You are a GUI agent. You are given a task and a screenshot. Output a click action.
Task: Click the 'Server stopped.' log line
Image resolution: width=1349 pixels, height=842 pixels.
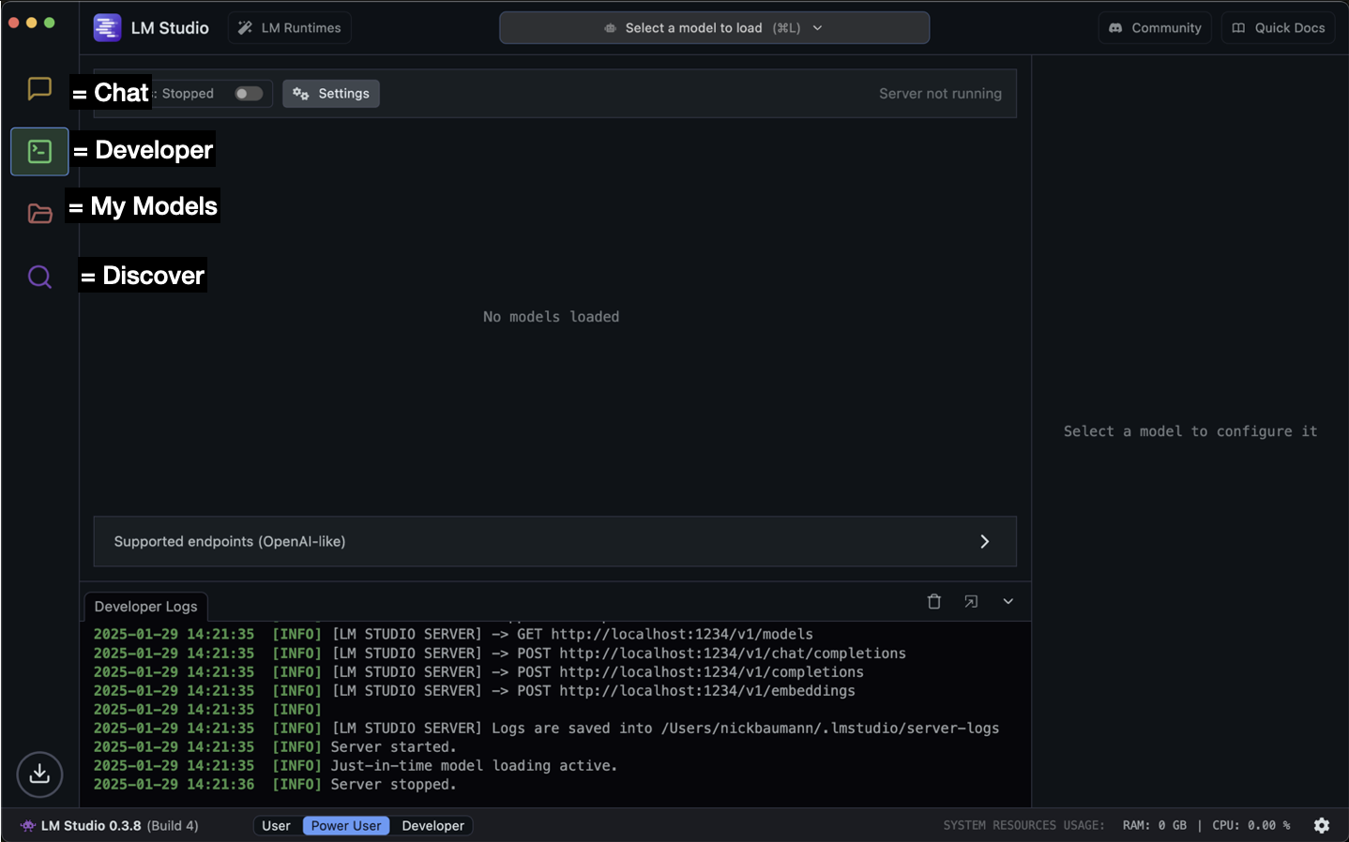[x=275, y=785]
